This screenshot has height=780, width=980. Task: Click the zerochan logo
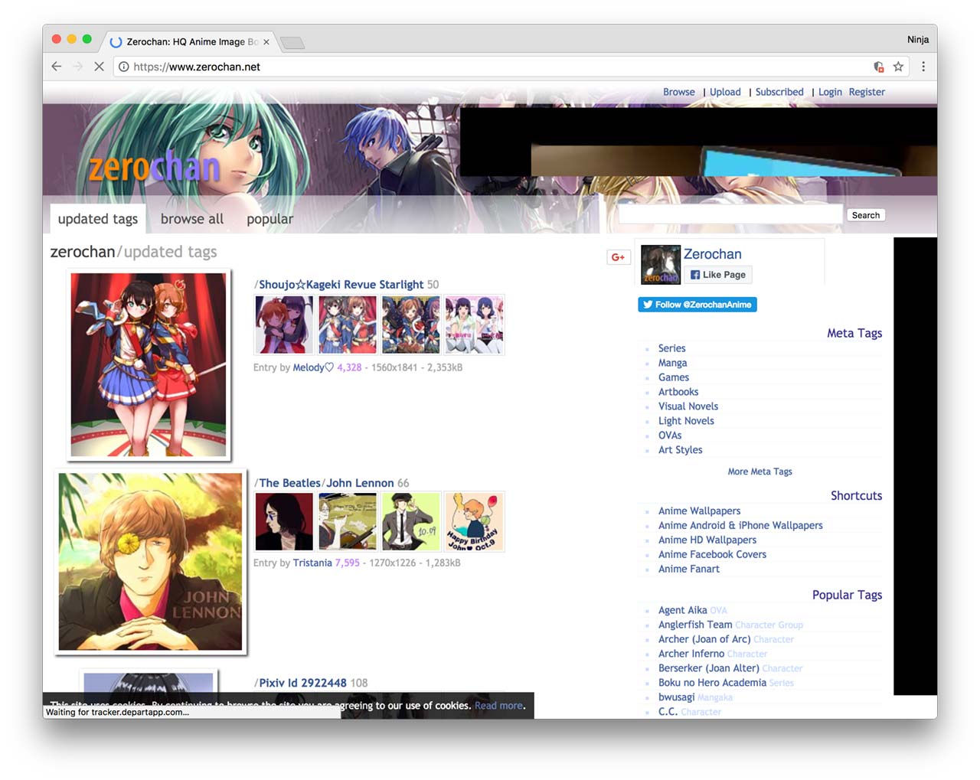coord(155,166)
